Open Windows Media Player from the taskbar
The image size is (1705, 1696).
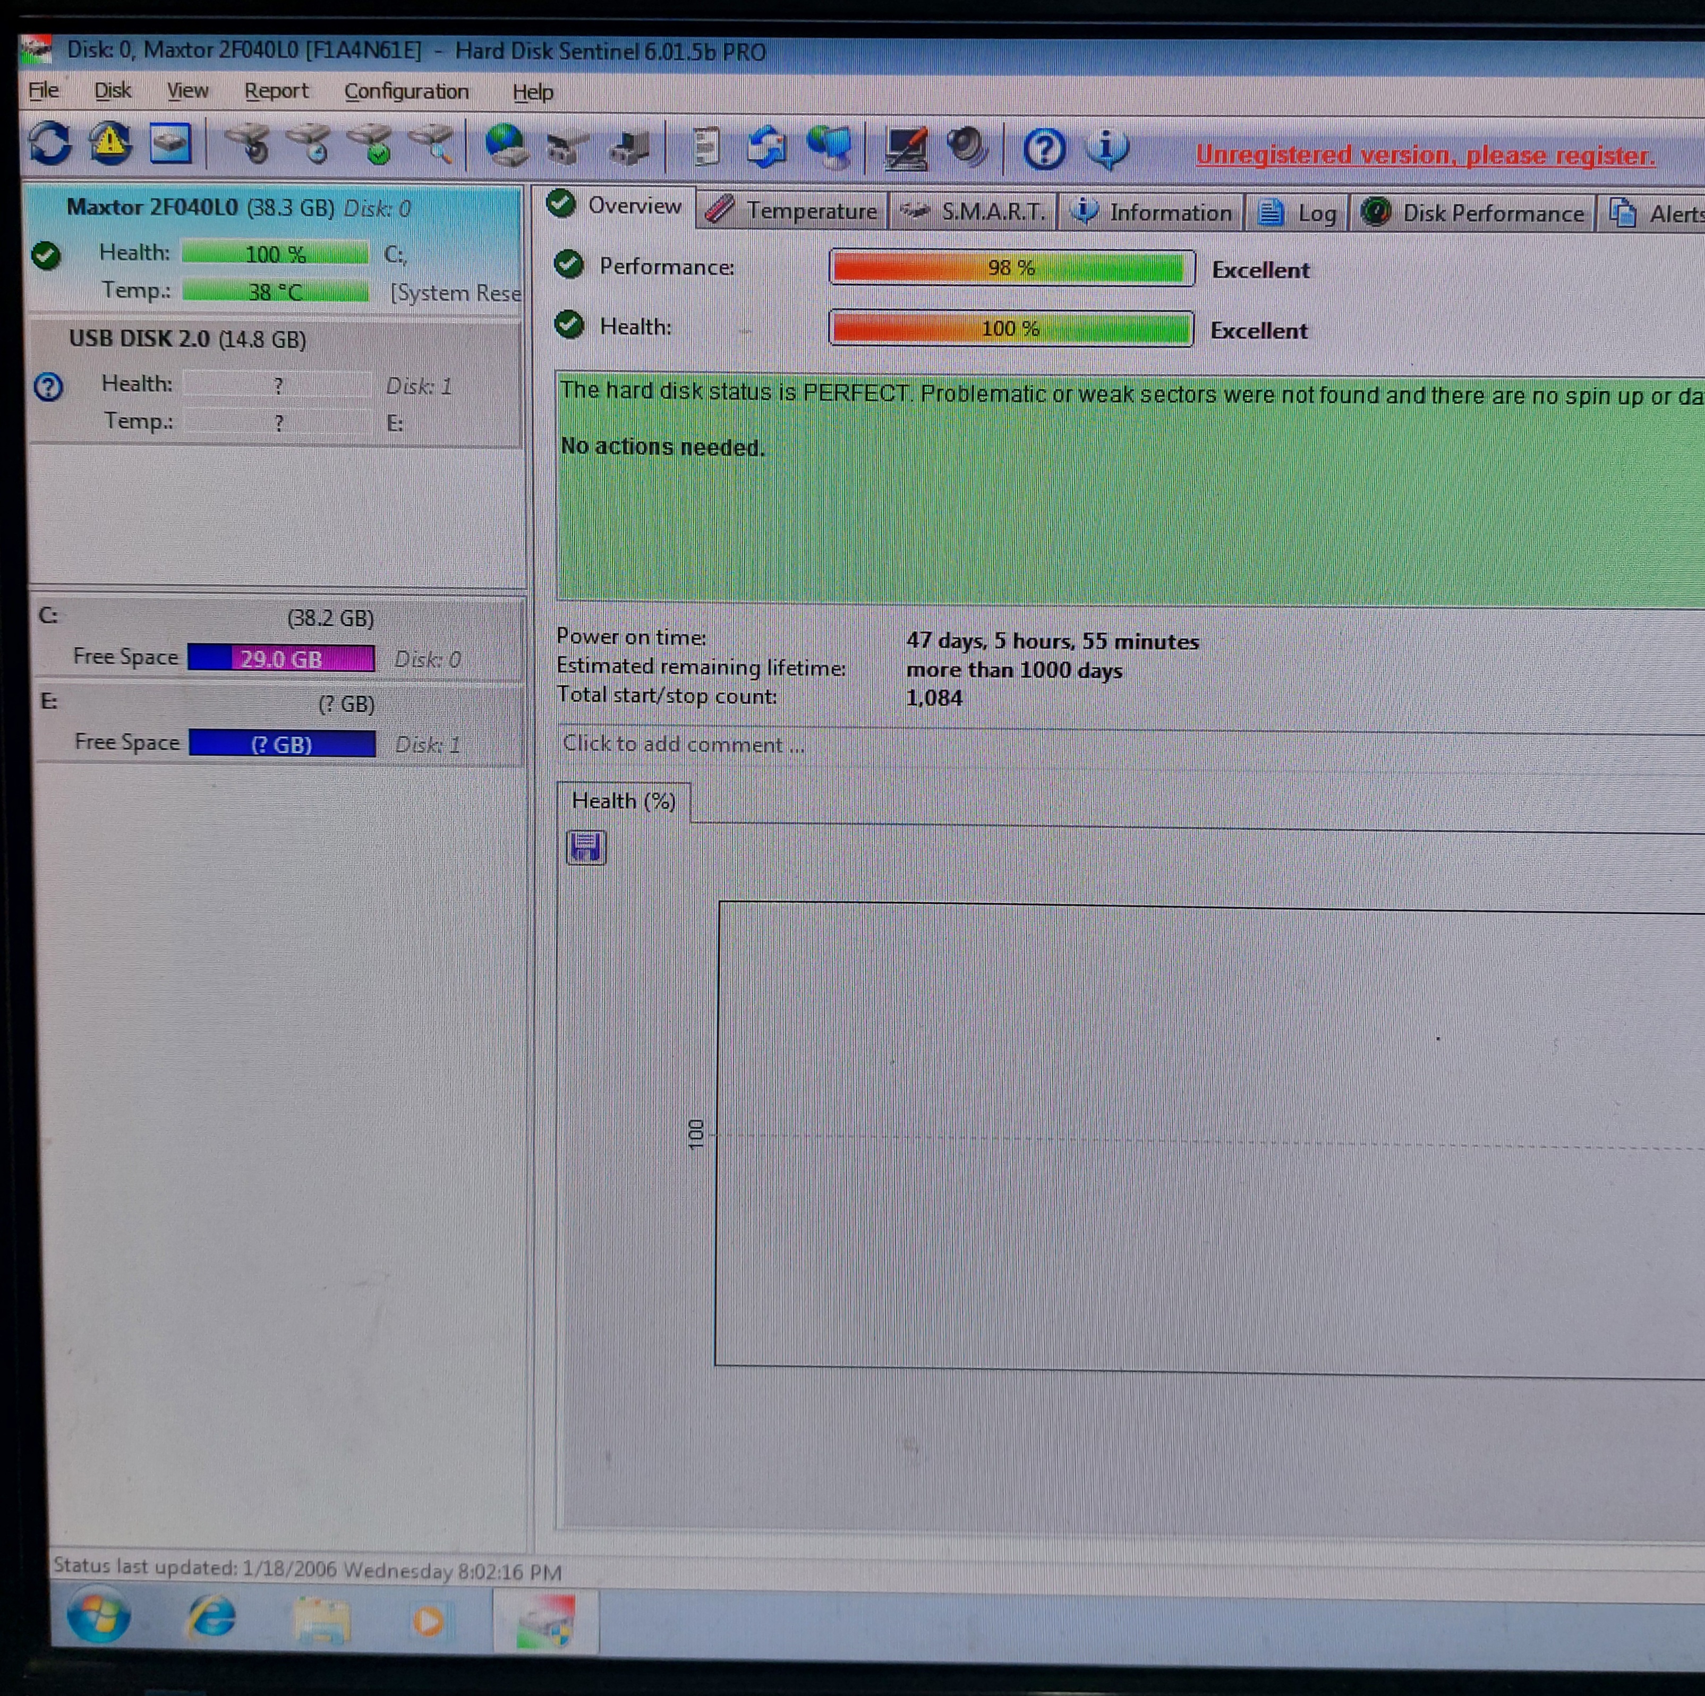[x=429, y=1621]
